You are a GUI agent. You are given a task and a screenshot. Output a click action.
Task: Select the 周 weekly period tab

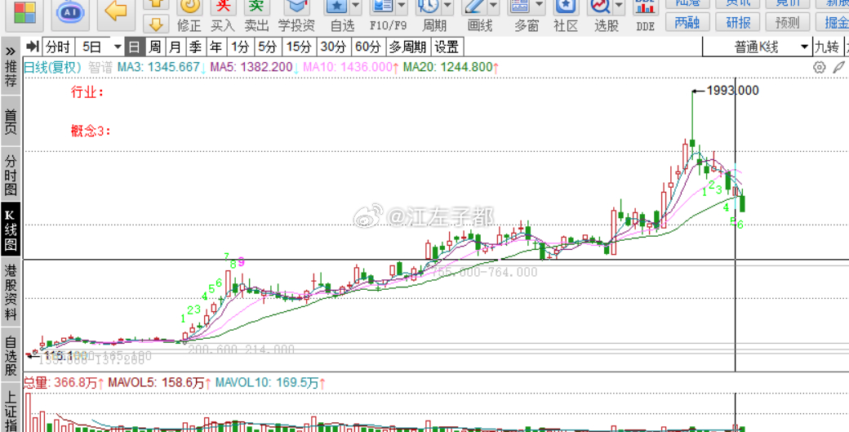pyautogui.click(x=155, y=47)
